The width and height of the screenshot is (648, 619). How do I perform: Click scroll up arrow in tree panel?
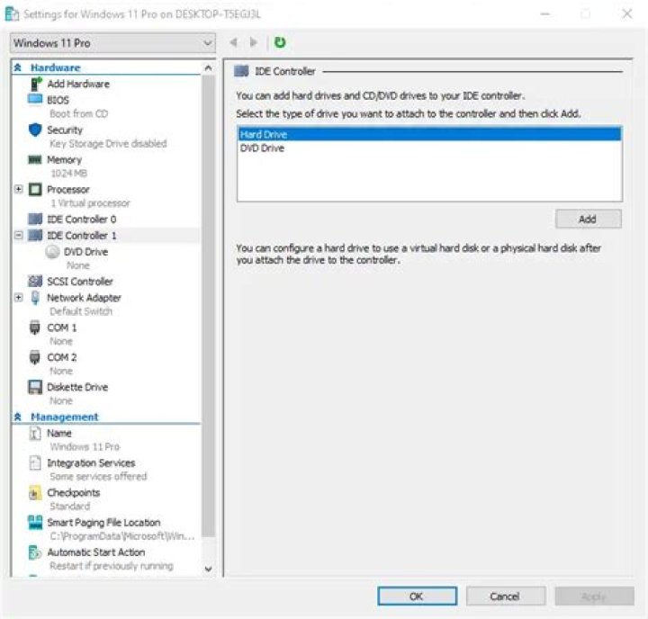(x=209, y=68)
